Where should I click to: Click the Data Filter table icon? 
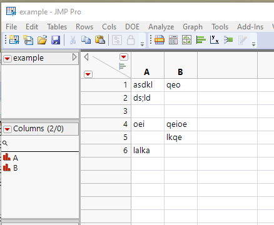[x=160, y=39]
